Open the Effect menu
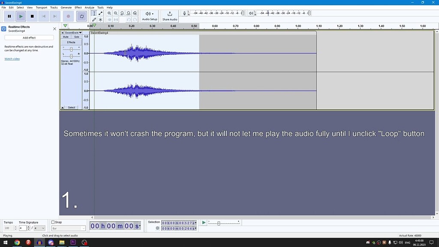Image resolution: width=439 pixels, height=247 pixels. click(78, 8)
